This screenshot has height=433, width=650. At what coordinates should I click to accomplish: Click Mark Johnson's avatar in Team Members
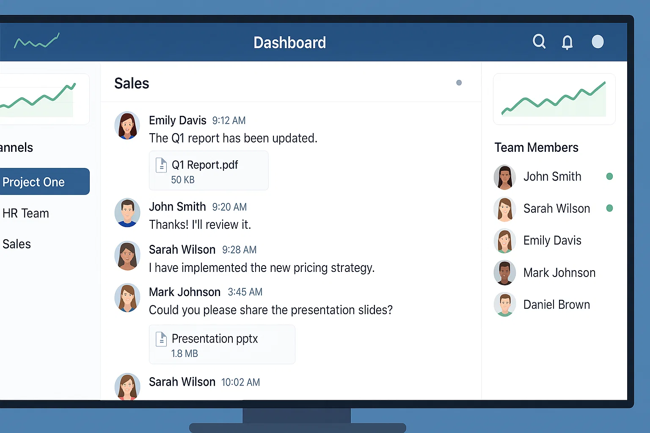pos(505,273)
